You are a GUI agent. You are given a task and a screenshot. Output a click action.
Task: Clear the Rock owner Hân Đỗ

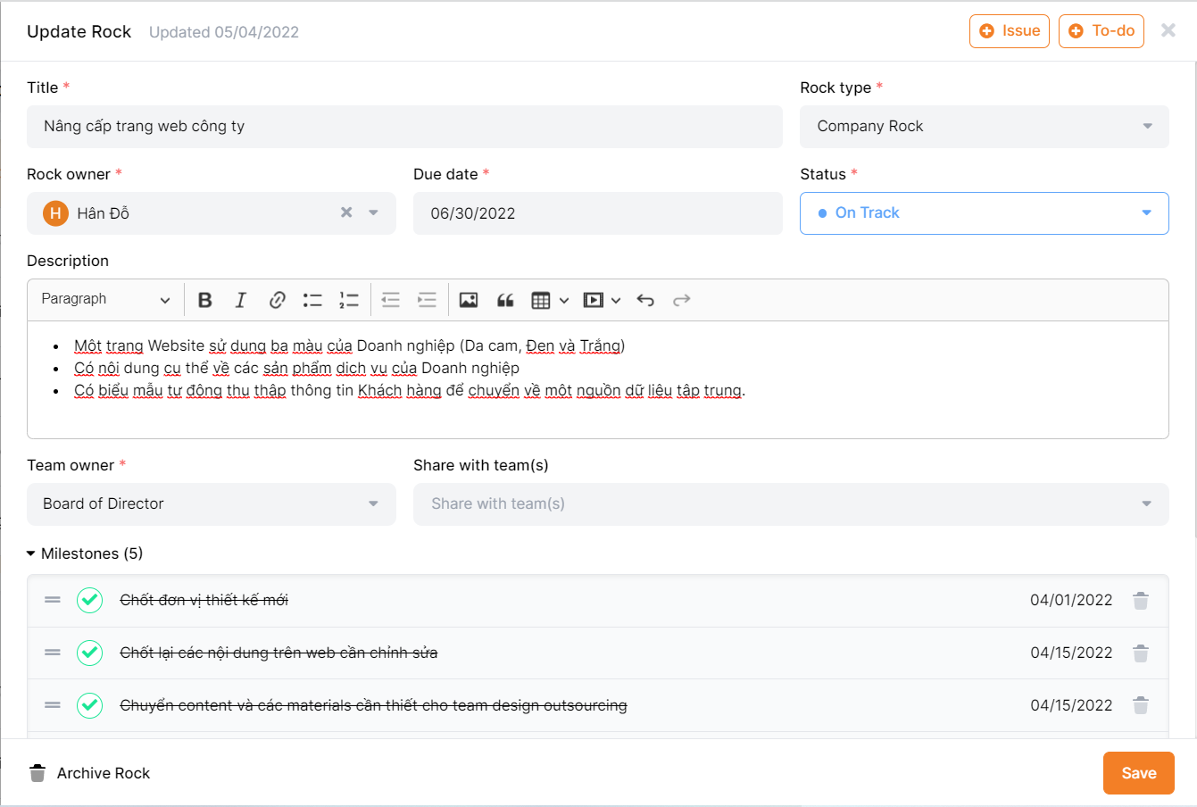(x=346, y=212)
